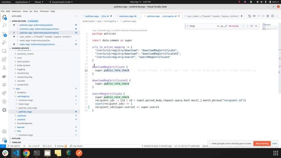Go to previous match arrow in find widget
This screenshot has width=281, height=158.
[243, 26]
